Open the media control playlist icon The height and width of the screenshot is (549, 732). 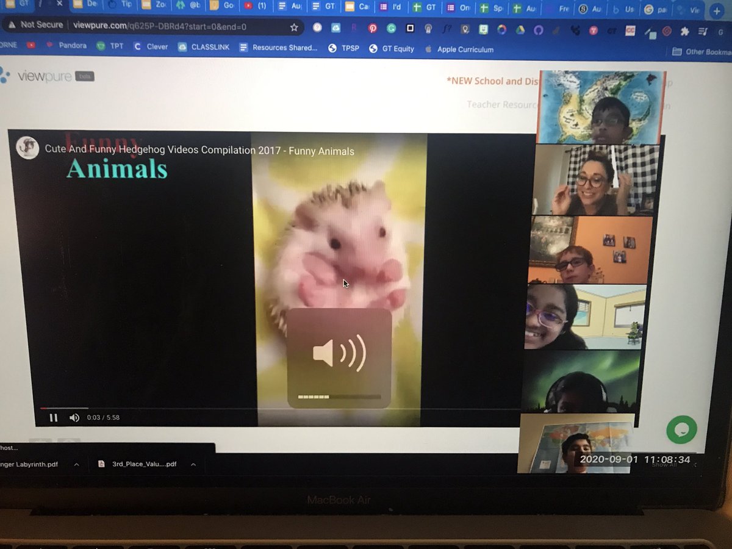[x=703, y=32]
